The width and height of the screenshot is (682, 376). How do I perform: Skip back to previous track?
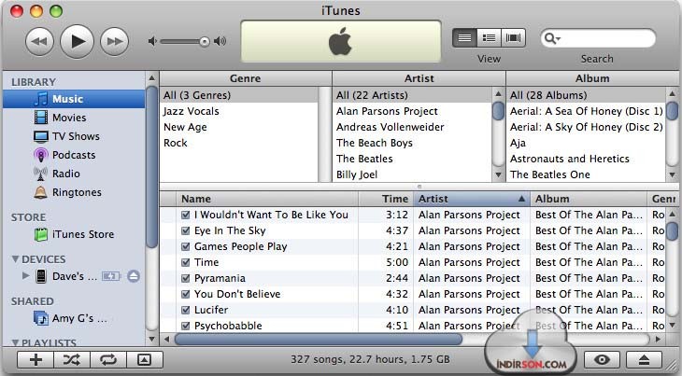click(x=39, y=42)
